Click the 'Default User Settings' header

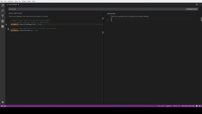[x=15, y=13]
